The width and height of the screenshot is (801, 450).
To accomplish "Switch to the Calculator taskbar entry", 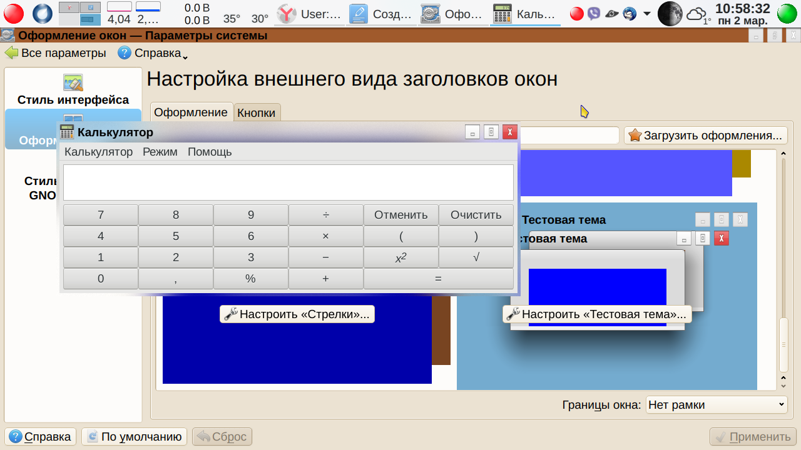I will pyautogui.click(x=524, y=14).
